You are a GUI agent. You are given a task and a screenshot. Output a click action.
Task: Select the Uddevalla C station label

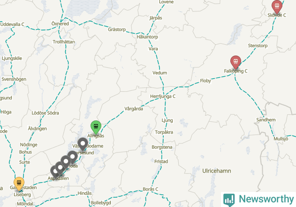(12, 24)
